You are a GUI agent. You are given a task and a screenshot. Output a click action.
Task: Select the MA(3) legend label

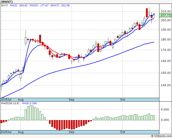pyautogui.click(x=14, y=6)
